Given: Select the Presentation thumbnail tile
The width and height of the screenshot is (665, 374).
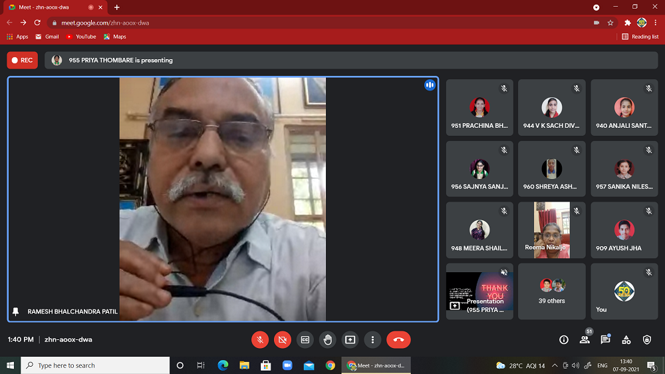Looking at the screenshot, I should point(479,291).
